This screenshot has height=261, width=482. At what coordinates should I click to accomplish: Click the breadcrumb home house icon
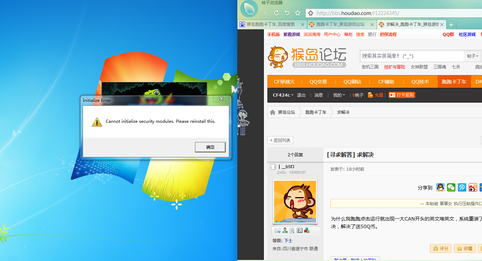click(x=273, y=112)
